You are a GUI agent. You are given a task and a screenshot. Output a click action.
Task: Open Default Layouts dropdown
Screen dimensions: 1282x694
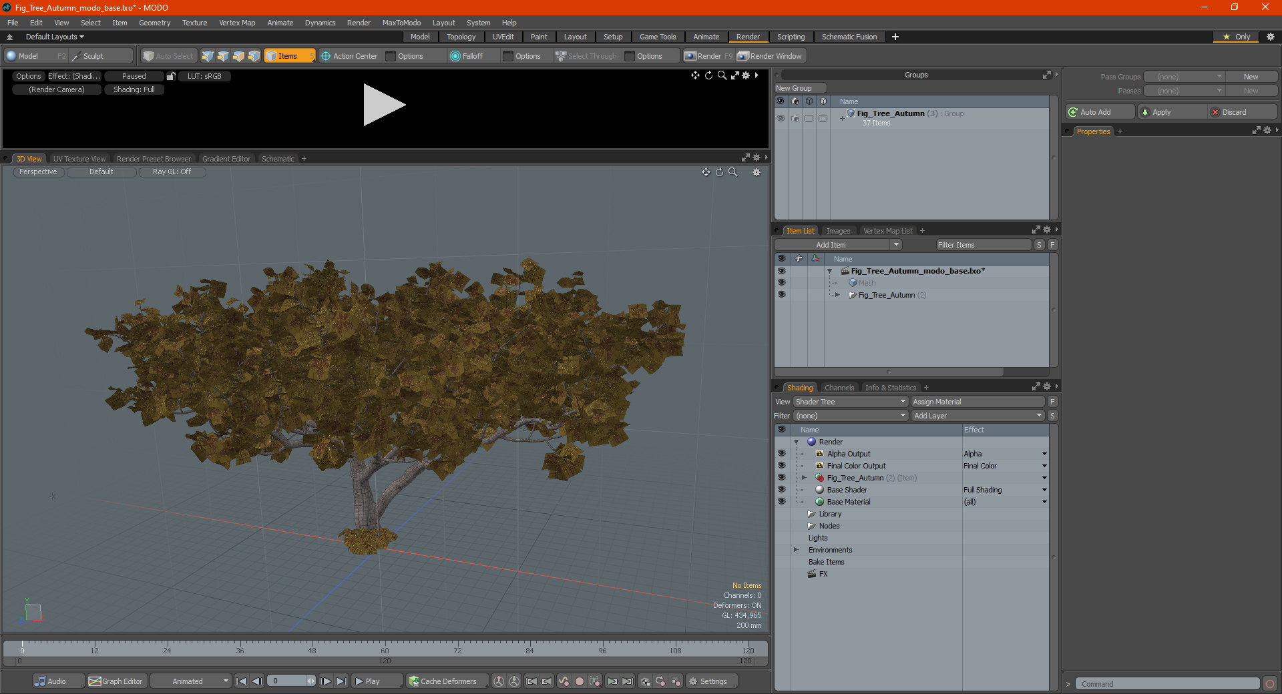point(55,37)
